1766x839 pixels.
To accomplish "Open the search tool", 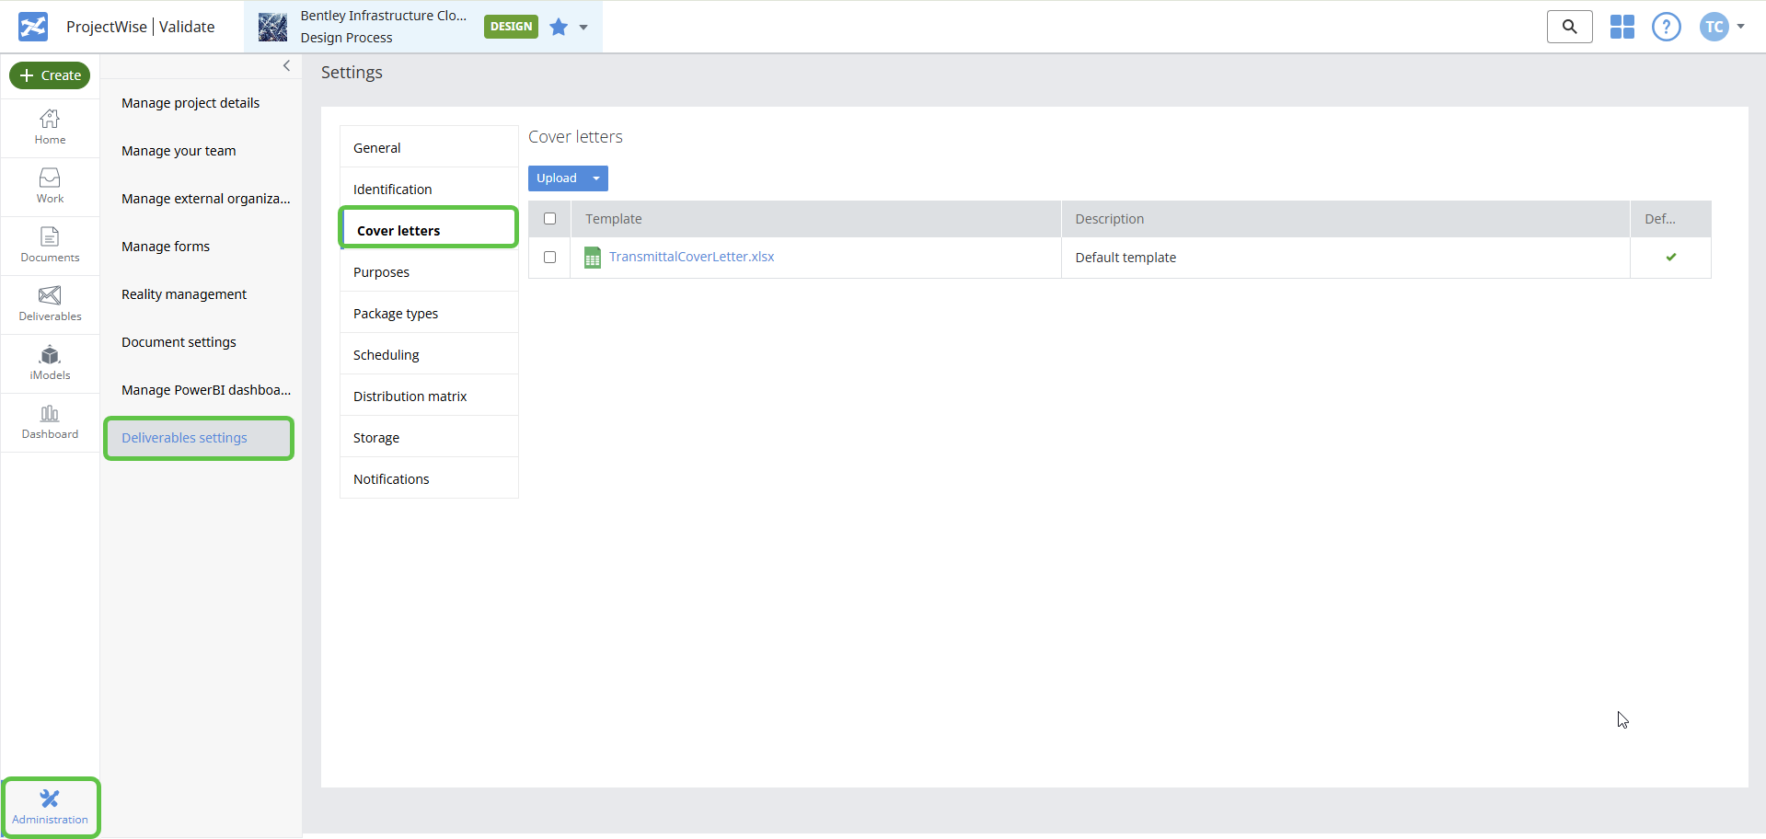I will 1569,27.
